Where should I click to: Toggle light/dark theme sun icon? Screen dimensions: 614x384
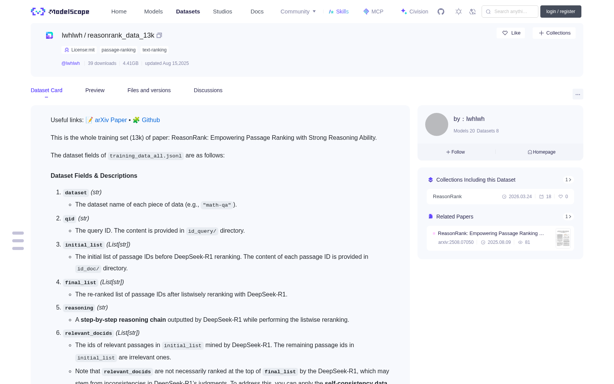point(459,12)
